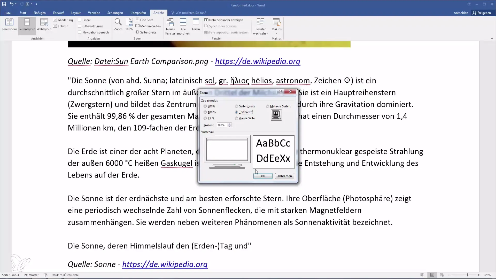
Task: Open the Zoom magnifier button in ribbon
Action: [x=118, y=25]
